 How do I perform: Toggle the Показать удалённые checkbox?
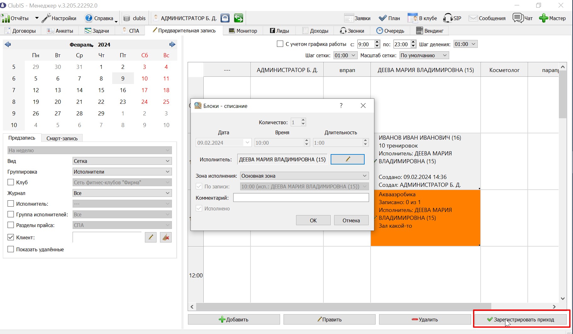click(11, 249)
